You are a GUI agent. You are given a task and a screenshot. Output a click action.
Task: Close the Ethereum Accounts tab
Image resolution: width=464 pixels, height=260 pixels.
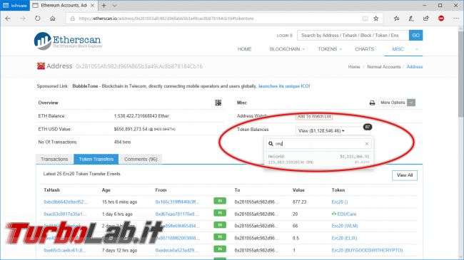[92, 5]
